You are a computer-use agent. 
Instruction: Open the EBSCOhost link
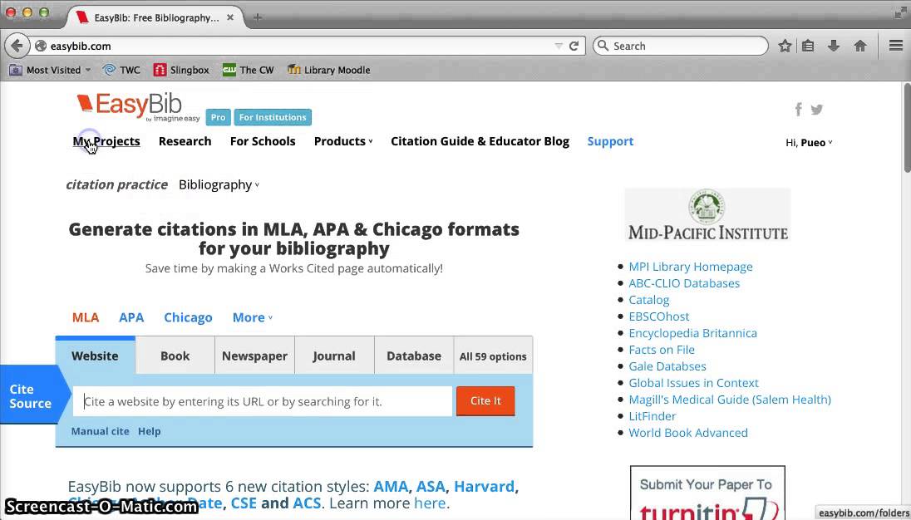pyautogui.click(x=659, y=316)
